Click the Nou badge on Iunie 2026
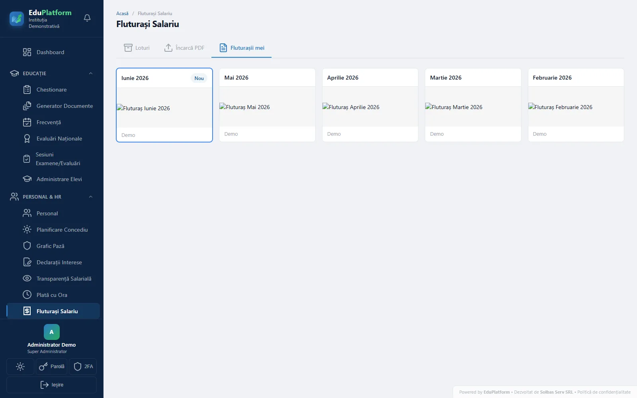Image resolution: width=637 pixels, height=398 pixels. [199, 78]
